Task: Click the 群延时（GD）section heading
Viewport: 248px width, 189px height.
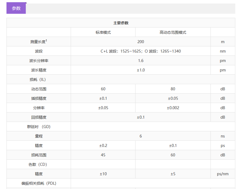Action: tap(39, 127)
